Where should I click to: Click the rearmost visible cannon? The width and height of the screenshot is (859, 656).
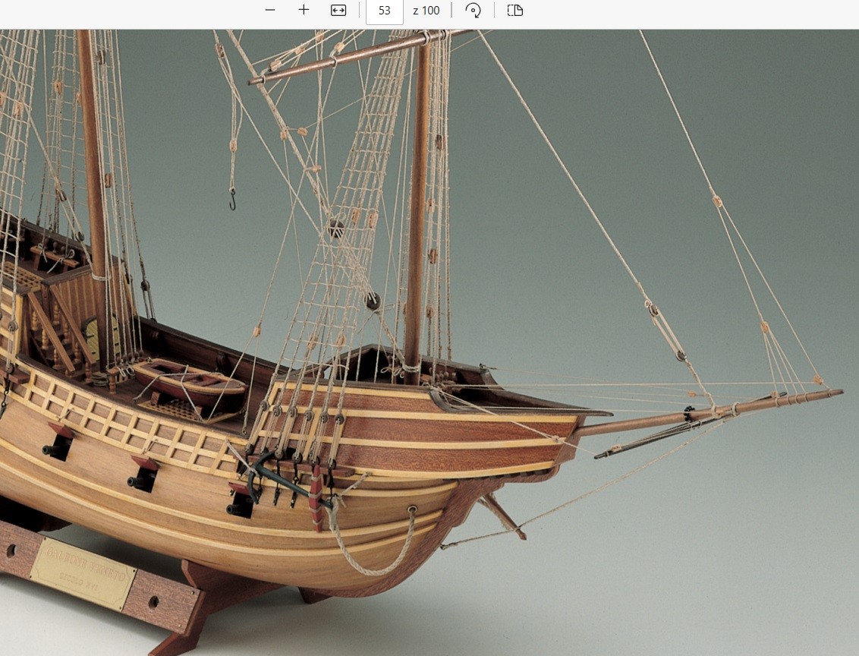(57, 447)
